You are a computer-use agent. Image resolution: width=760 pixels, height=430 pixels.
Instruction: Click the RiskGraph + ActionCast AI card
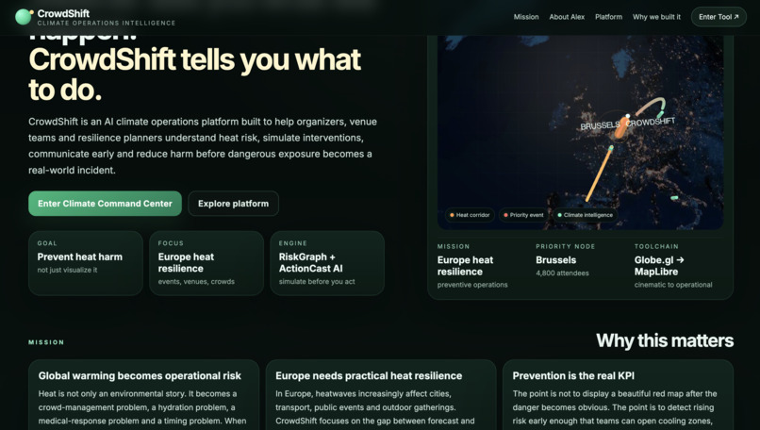(326, 263)
